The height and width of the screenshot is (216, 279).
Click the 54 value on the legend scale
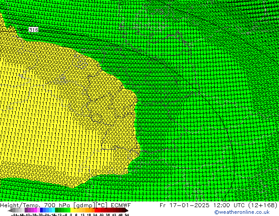click(x=126, y=215)
